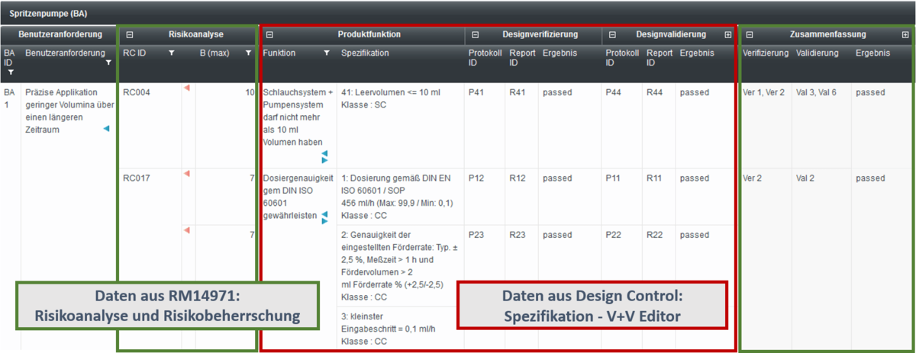The height and width of the screenshot is (353, 916).
Task: Collapse the Designvalidierung column group
Action: (x=612, y=34)
